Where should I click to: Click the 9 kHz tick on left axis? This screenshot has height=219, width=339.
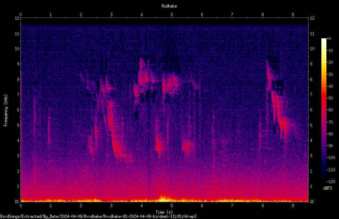click(x=18, y=64)
